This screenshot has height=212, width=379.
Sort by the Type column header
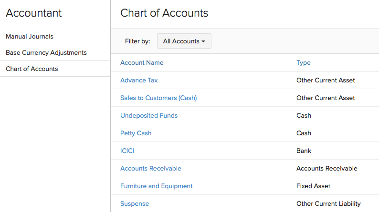[x=304, y=63]
